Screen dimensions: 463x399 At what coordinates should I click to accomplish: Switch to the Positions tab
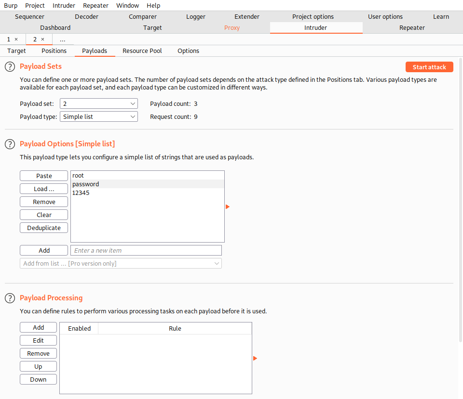click(54, 51)
